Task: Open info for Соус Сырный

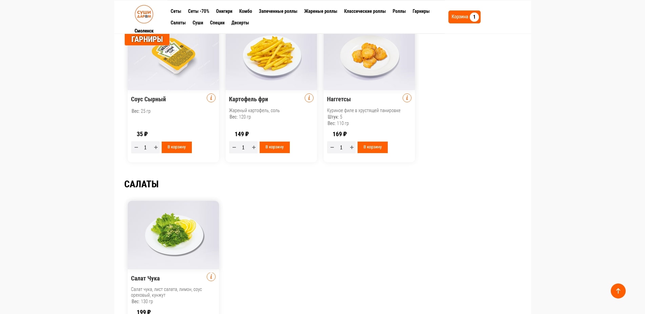Action: 211,98
